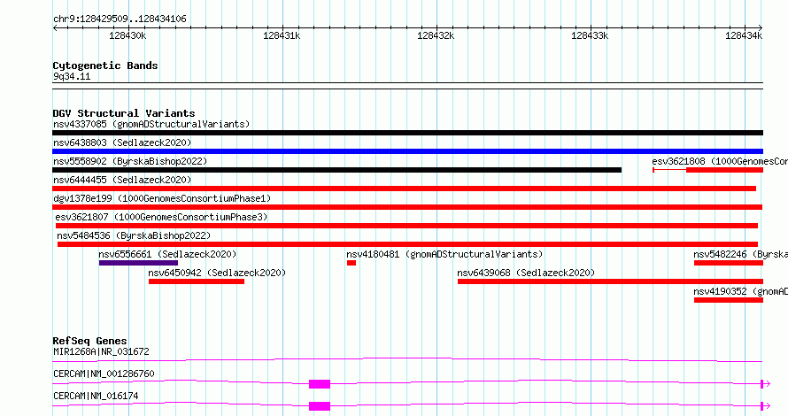The height and width of the screenshot is (416, 788).
Task: Open the CERCAM|NM_016174 gene label
Action: (x=96, y=396)
